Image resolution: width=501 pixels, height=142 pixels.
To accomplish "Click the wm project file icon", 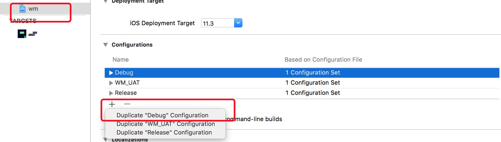I will coord(23,9).
